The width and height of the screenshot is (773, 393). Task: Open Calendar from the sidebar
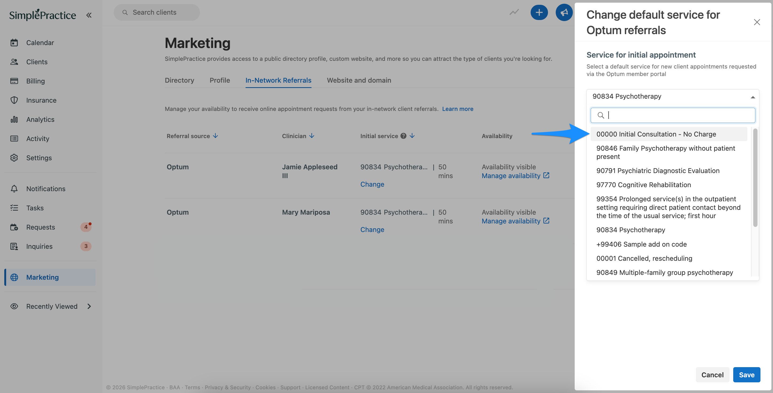[x=40, y=43]
